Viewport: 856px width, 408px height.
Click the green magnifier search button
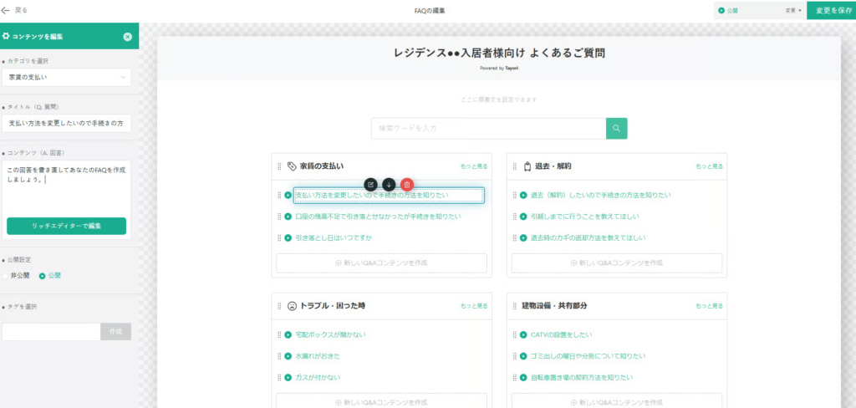pyautogui.click(x=616, y=128)
